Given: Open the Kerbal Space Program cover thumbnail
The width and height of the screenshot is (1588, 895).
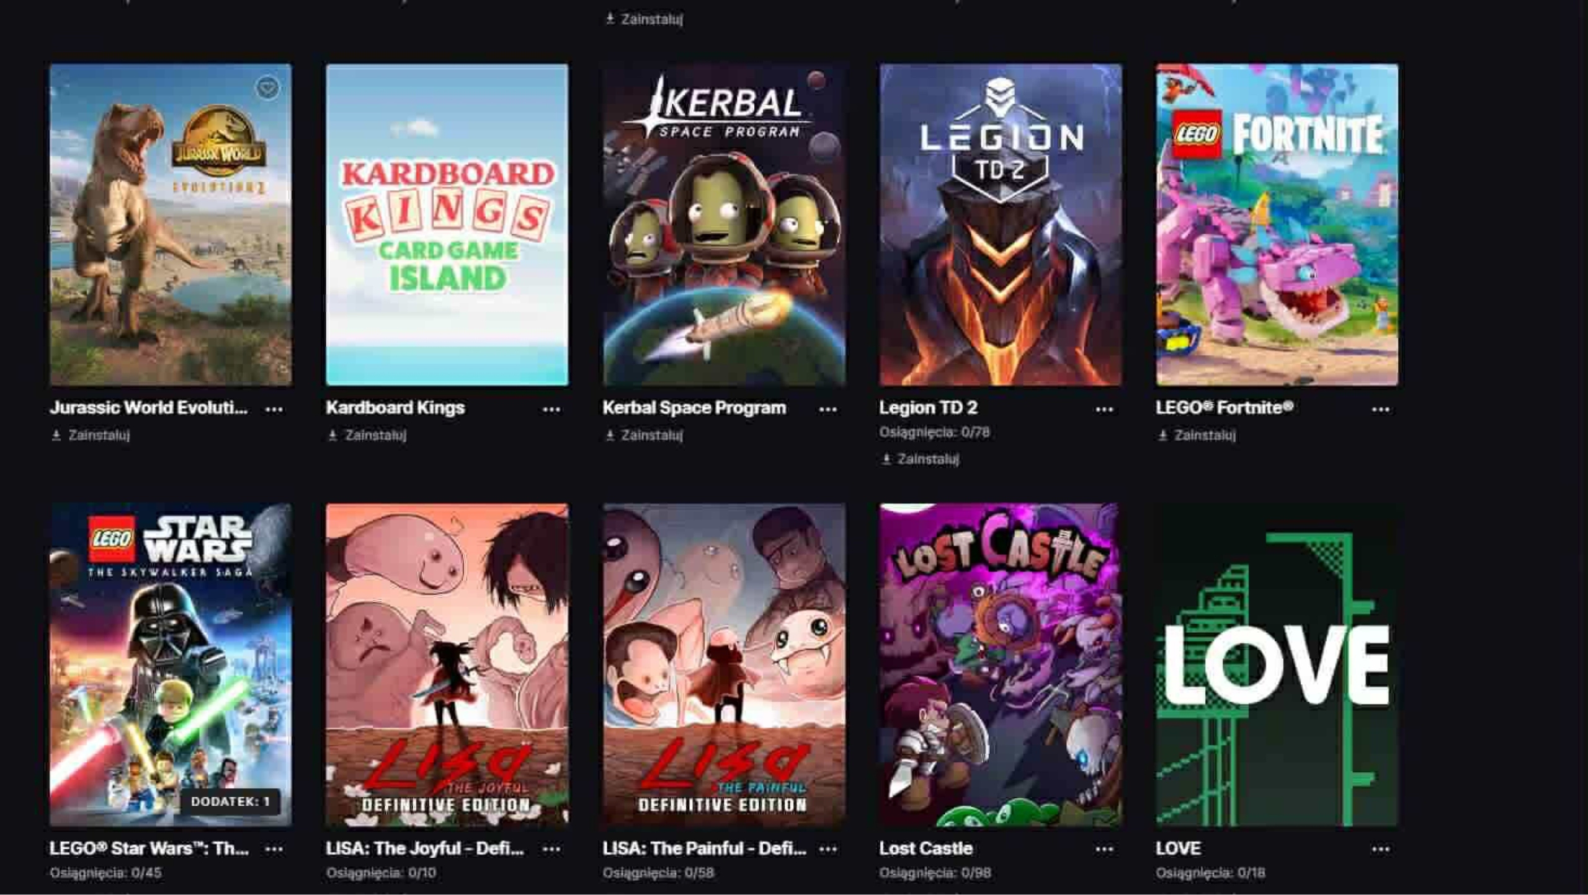Looking at the screenshot, I should tap(724, 224).
